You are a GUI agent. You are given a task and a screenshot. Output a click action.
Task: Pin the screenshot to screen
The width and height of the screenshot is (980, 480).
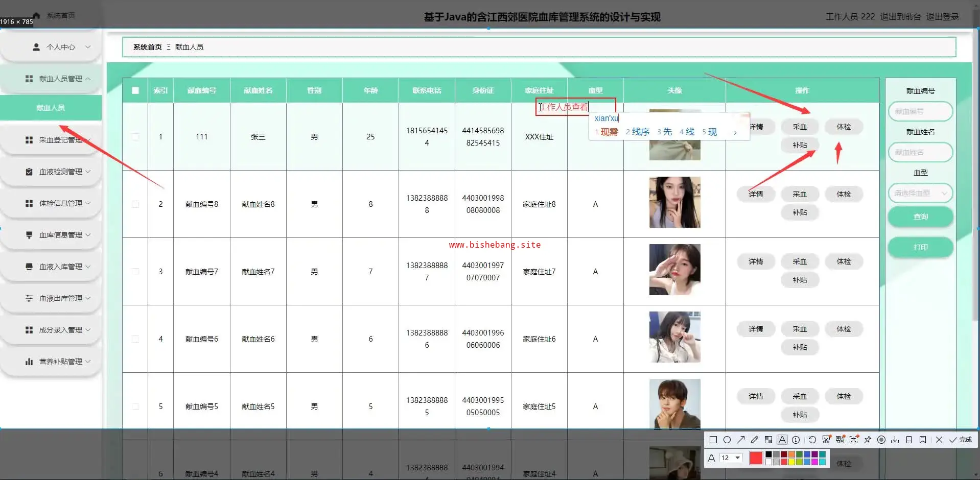pos(868,440)
